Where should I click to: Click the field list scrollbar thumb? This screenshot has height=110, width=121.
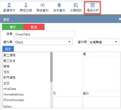[x=51, y=67]
